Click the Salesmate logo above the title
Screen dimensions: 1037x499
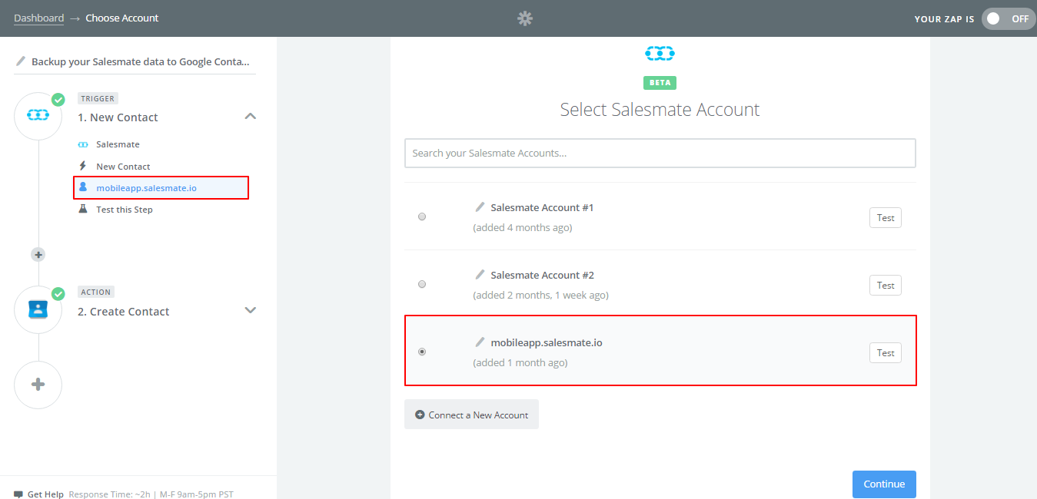tap(660, 53)
